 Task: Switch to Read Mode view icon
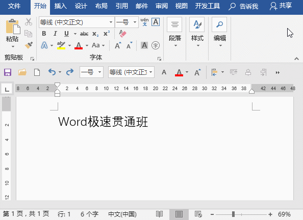(x=160, y=214)
